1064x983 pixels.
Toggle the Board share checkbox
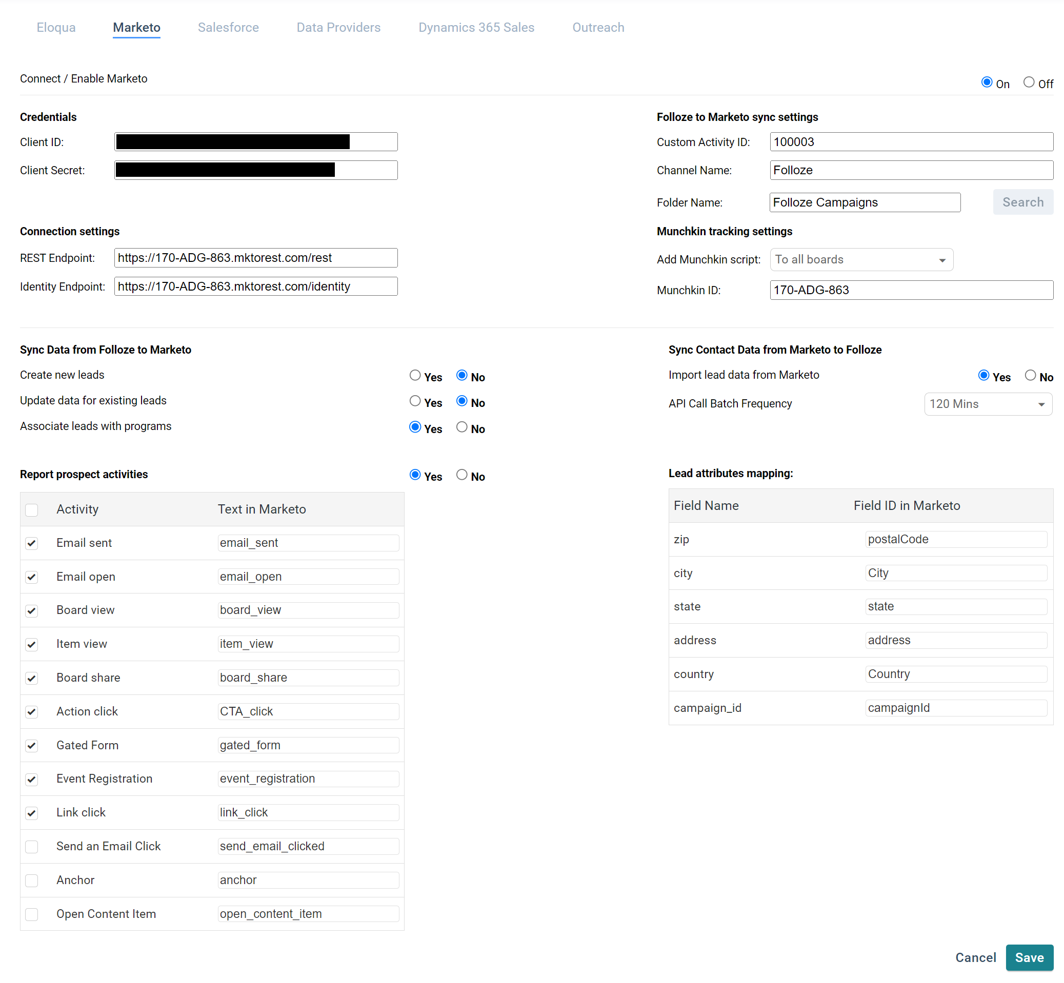tap(31, 678)
